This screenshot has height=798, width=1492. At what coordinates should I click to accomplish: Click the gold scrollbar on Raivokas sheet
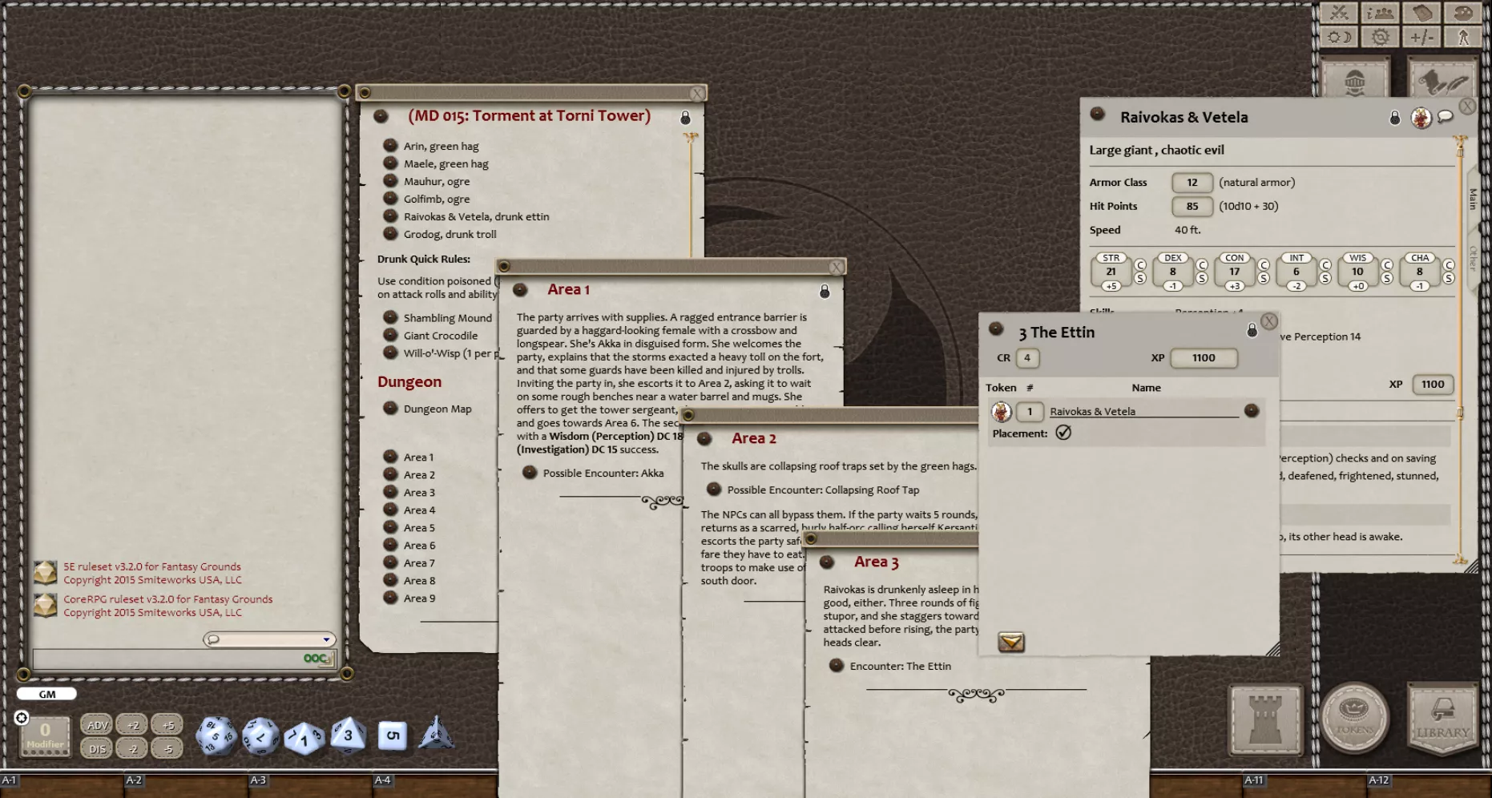[x=1460, y=349]
